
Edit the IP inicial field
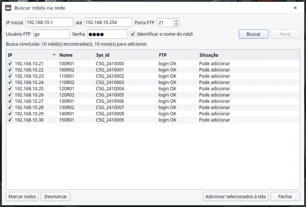[x=49, y=22]
